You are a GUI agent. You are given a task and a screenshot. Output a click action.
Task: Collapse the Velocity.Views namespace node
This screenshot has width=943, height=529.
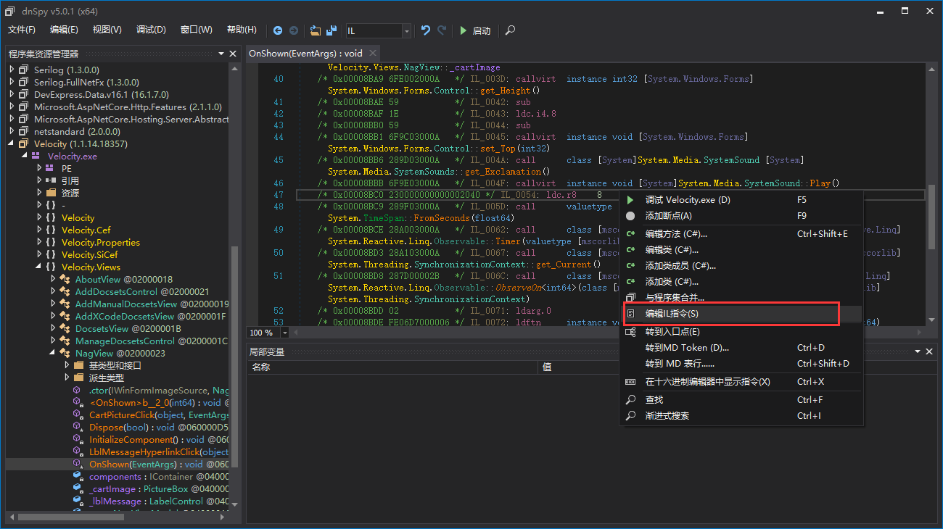(x=39, y=267)
